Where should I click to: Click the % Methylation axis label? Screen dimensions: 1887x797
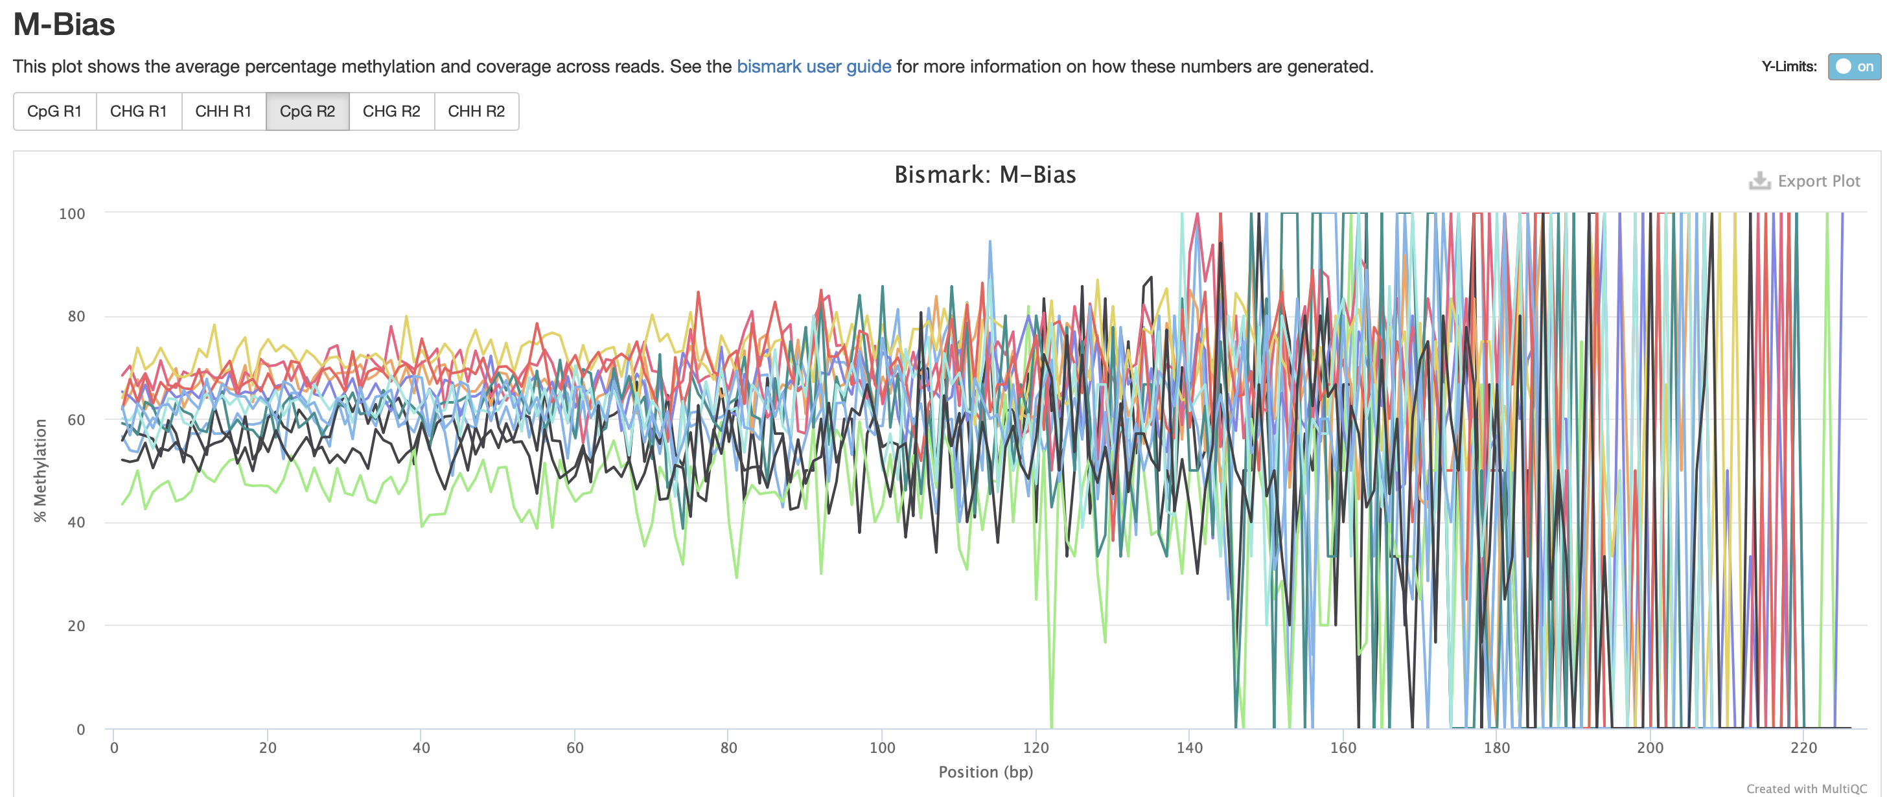40,470
